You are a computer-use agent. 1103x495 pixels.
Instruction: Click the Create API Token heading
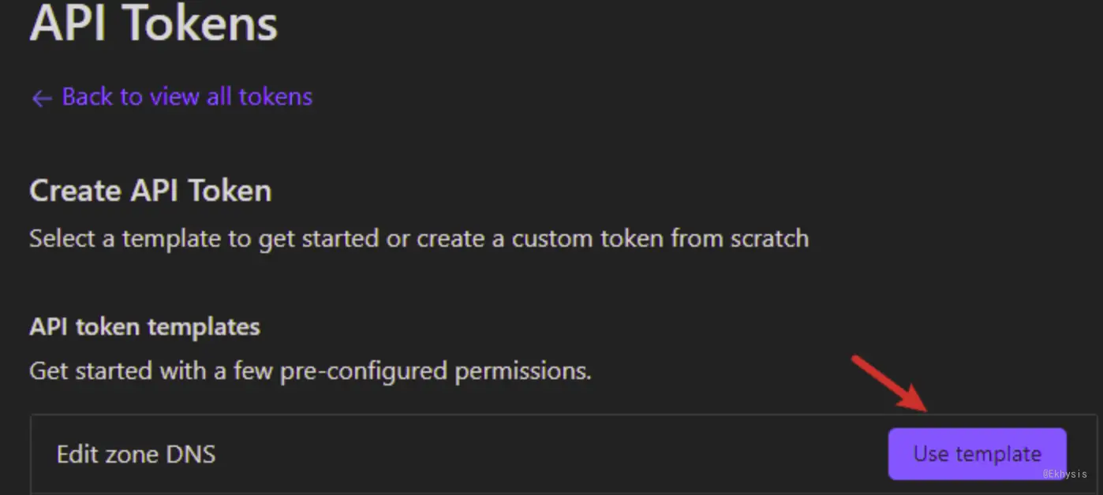[151, 191]
